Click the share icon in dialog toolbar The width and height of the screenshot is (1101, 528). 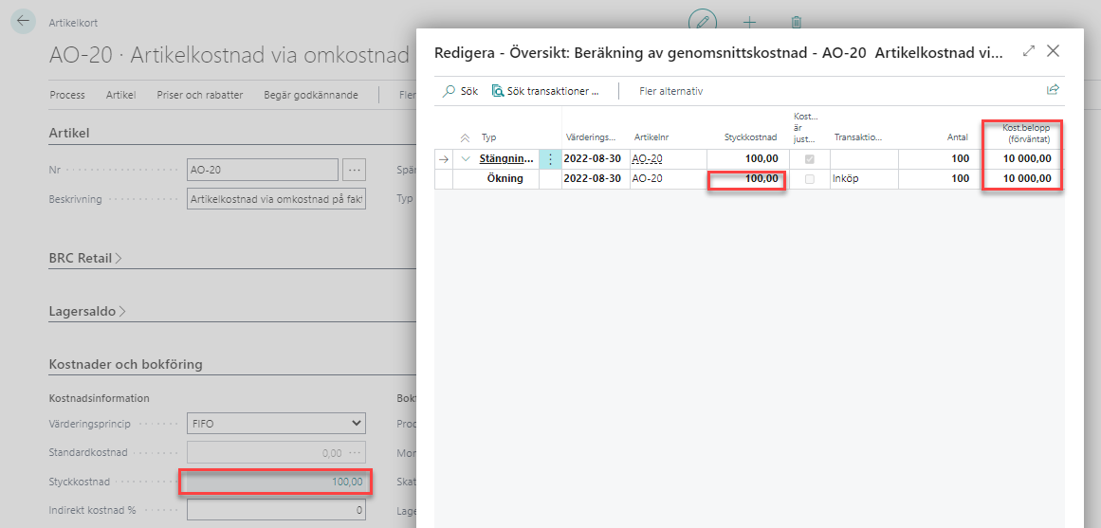click(1052, 90)
